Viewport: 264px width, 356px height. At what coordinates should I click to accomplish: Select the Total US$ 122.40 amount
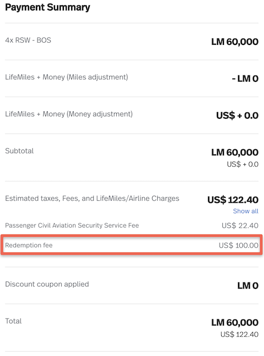[239, 334]
